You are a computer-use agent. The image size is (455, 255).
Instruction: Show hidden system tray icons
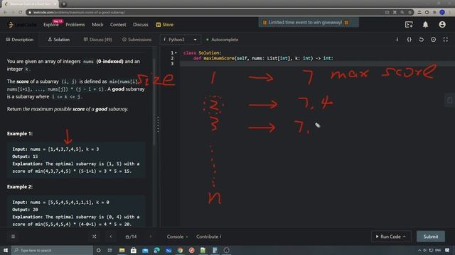point(419,250)
